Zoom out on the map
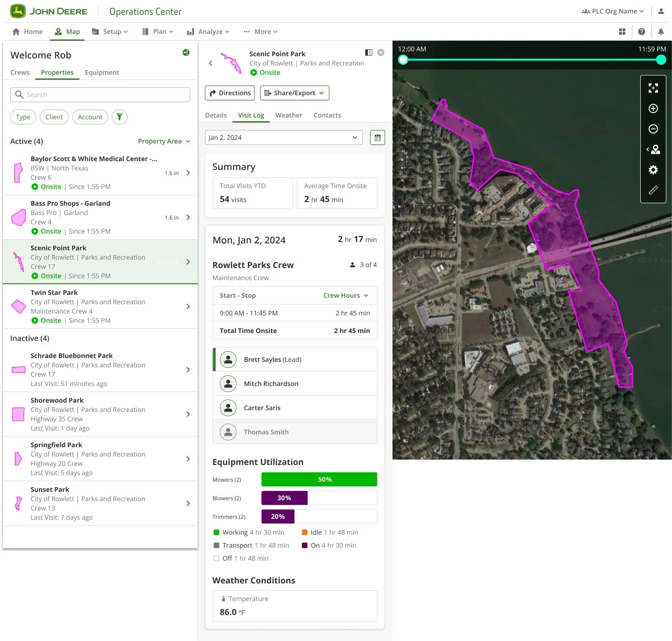This screenshot has height=641, width=672. point(653,129)
